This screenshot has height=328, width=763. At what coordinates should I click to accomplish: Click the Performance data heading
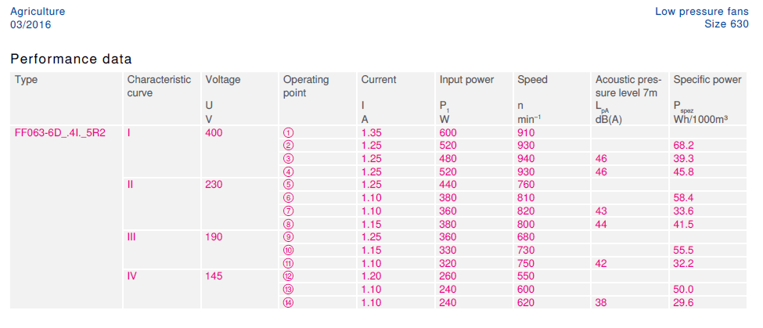[x=71, y=59]
